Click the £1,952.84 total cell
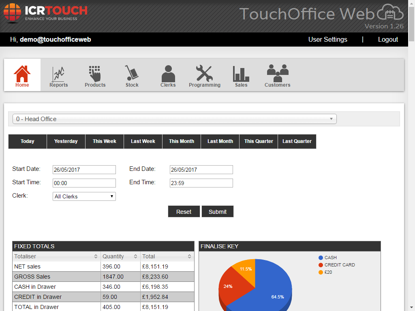The image size is (415, 311). point(167,297)
